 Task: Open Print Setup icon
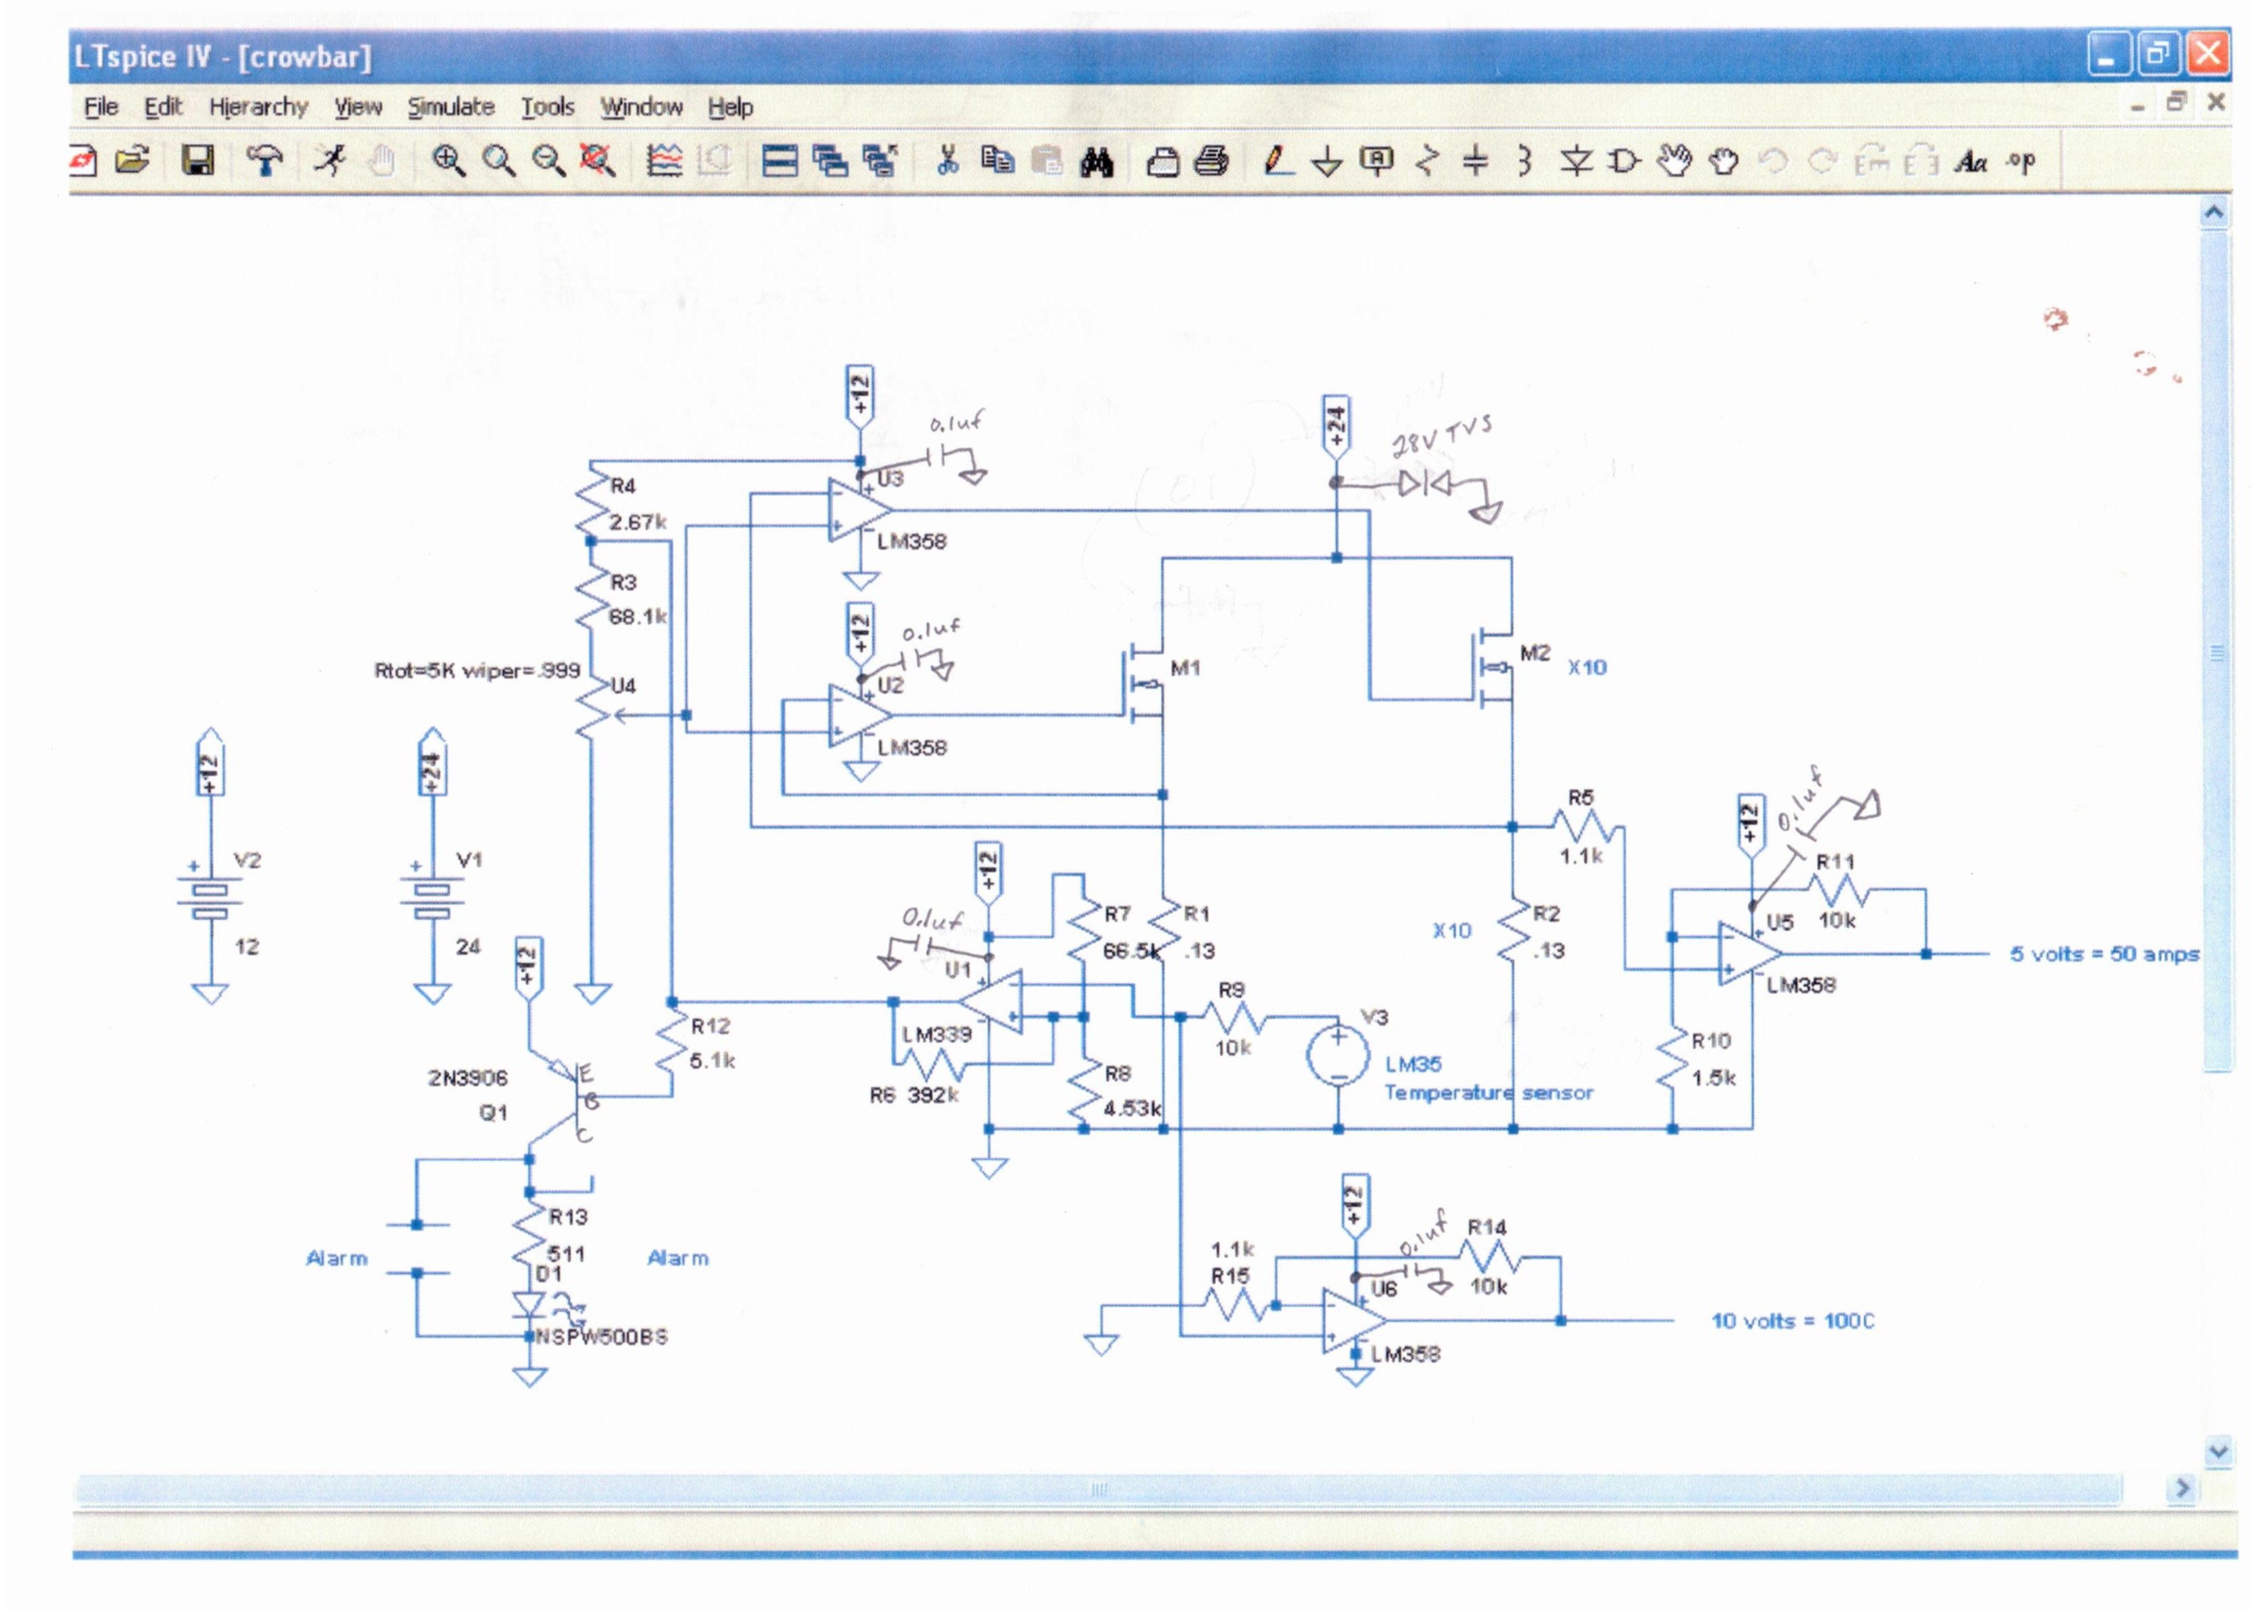click(1162, 161)
